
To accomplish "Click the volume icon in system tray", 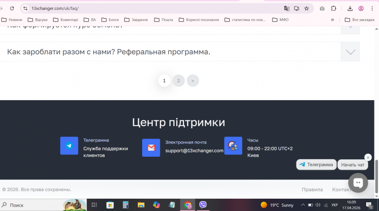I will (318, 205).
